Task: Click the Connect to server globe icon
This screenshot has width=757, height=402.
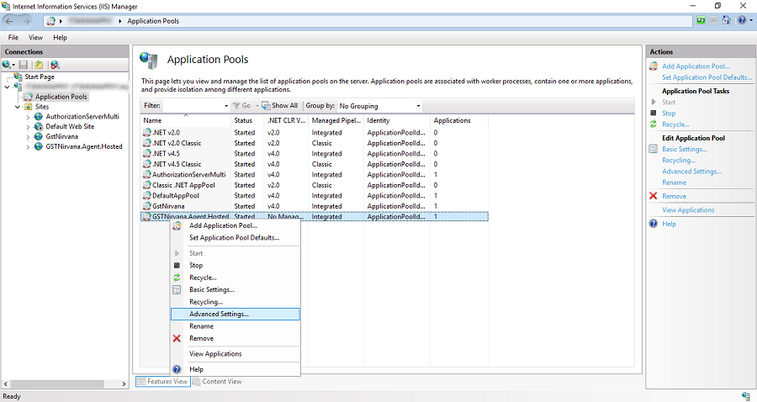Action: [7, 65]
